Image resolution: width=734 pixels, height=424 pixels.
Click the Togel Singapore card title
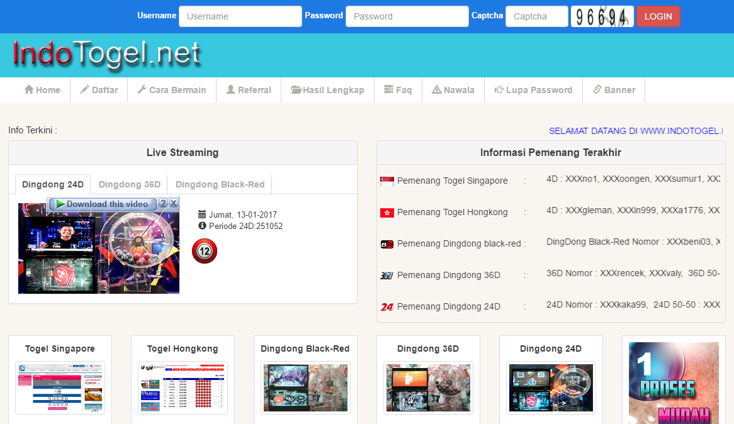60,349
